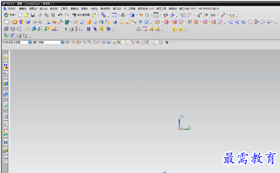
Task: Redo the last undone action
Action: 67,15
